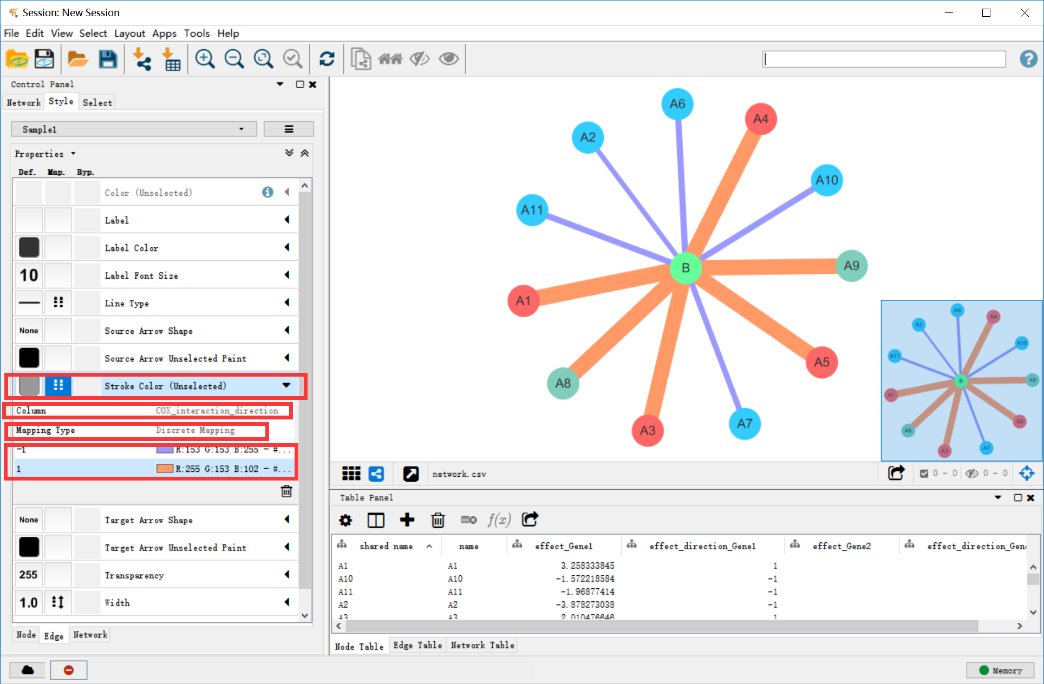Toggle selected nodes counter checkbox icon

(924, 473)
